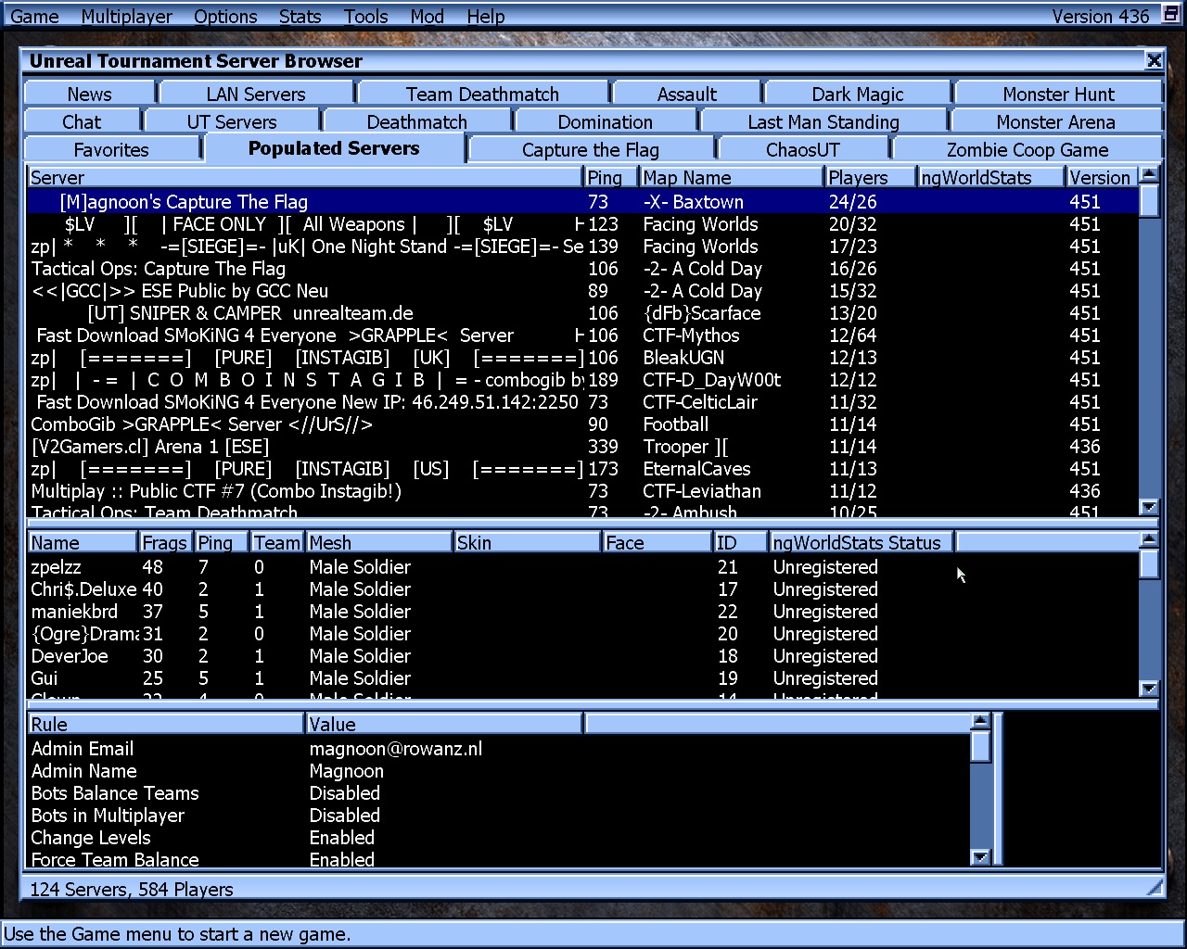The height and width of the screenshot is (949, 1187).
Task: Switch to the LAN Servers tab
Action: tap(256, 94)
